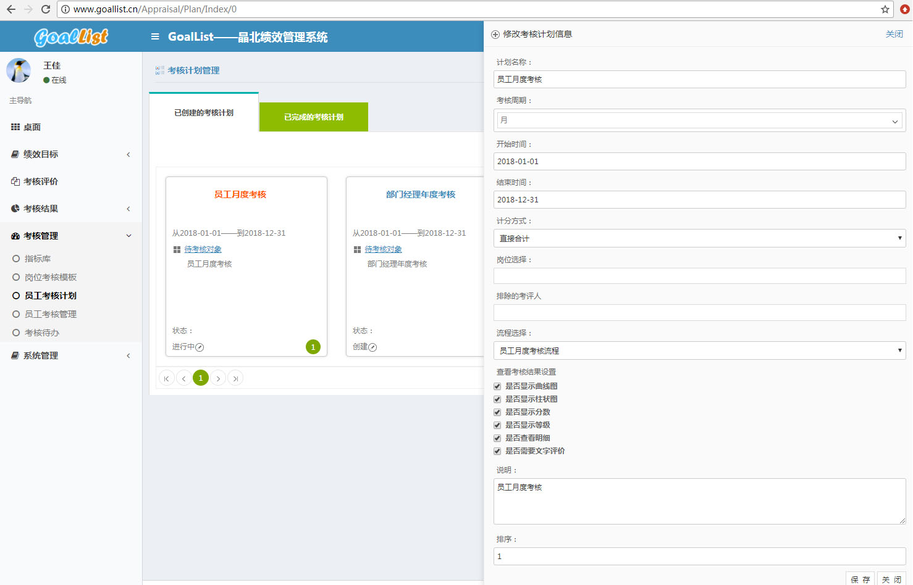
Task: Open 待考核对象 link on 员工月度考核 card
Action: [x=203, y=249]
